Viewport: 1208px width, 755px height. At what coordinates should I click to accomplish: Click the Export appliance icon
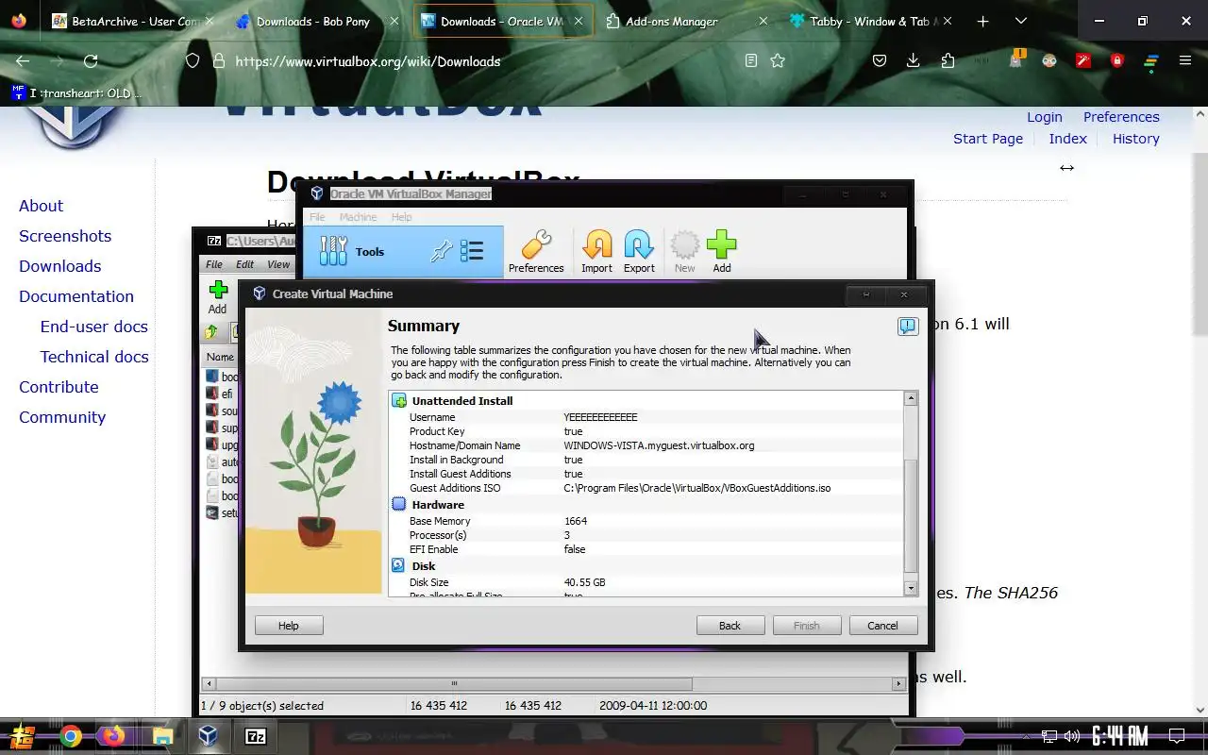point(639,252)
